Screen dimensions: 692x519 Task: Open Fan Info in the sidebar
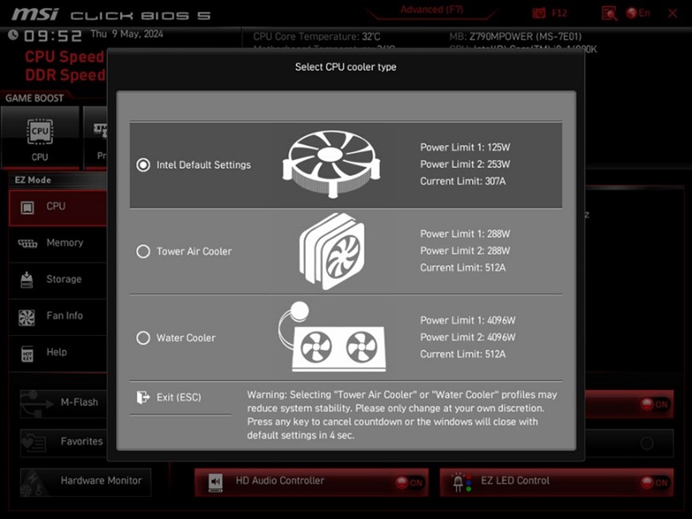point(58,316)
